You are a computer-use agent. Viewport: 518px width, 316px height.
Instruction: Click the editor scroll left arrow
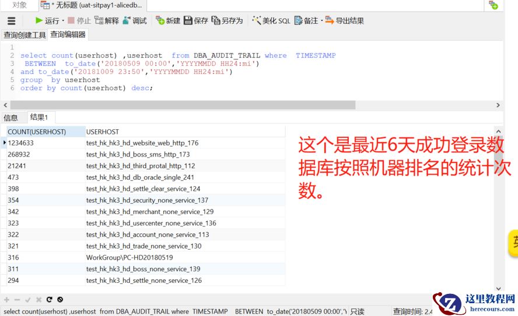(x=5, y=105)
